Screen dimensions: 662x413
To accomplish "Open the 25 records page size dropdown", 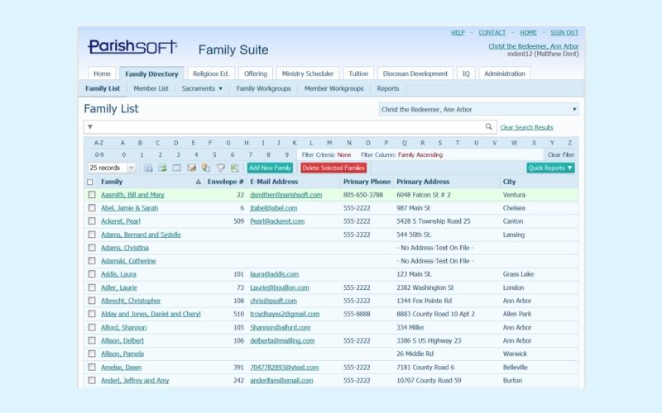I will coord(112,168).
